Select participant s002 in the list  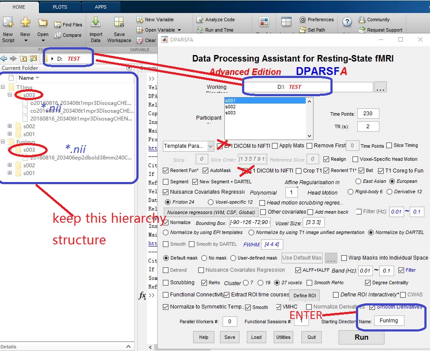point(265,107)
